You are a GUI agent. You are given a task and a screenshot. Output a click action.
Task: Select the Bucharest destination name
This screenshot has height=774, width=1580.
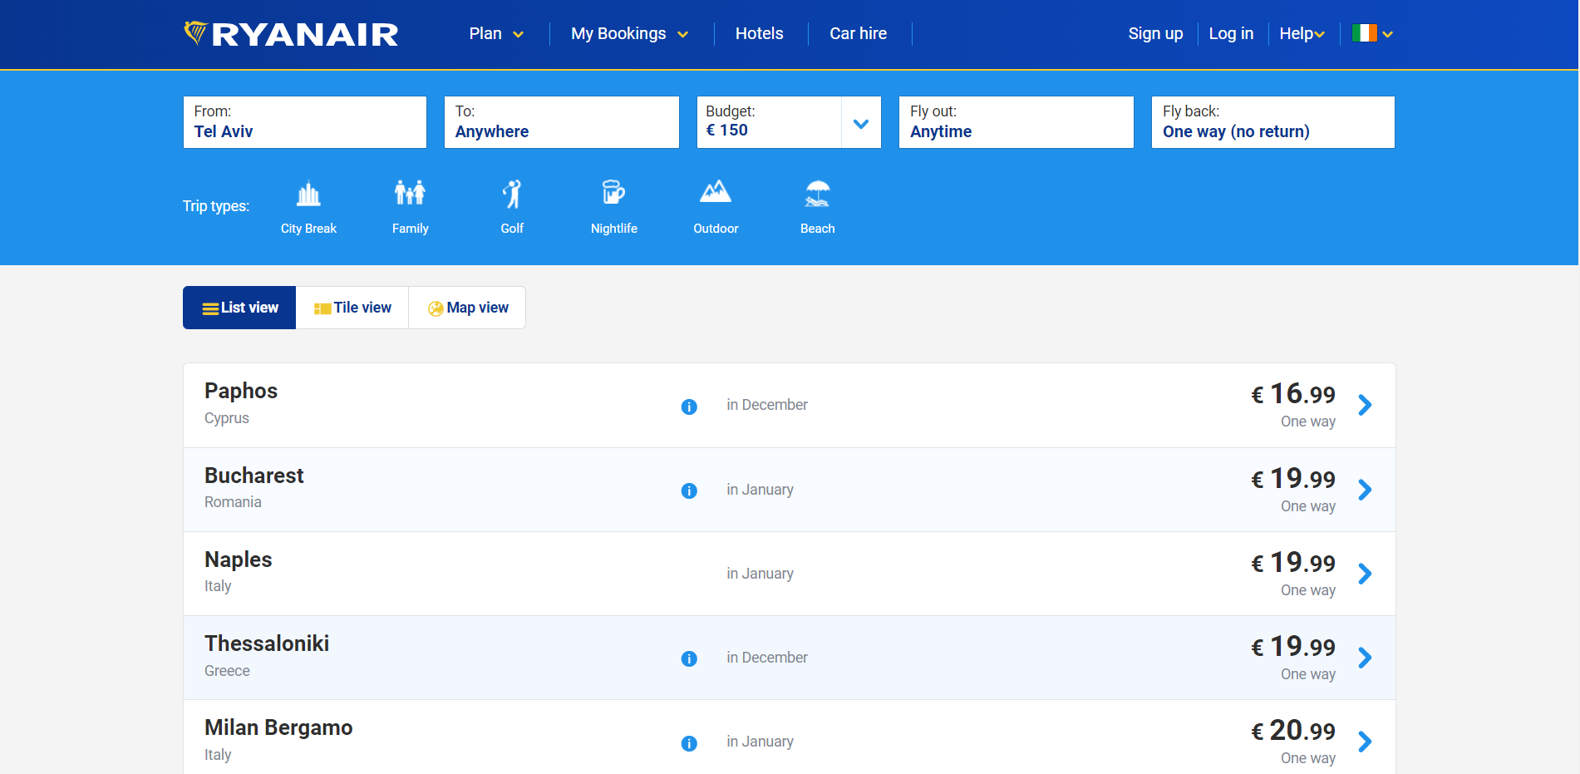[254, 476]
